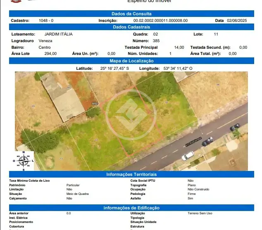Click the aerial location map image
Viewport: 262px width, 230px height.
[131, 121]
